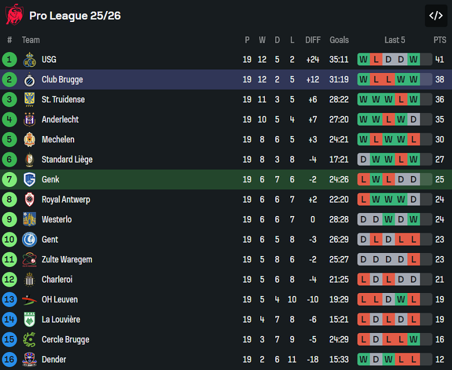Click the Pro League lion logo
The width and height of the screenshot is (452, 370).
pyautogui.click(x=14, y=14)
